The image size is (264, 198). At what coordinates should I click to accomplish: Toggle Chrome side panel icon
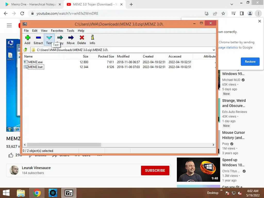point(242,13)
